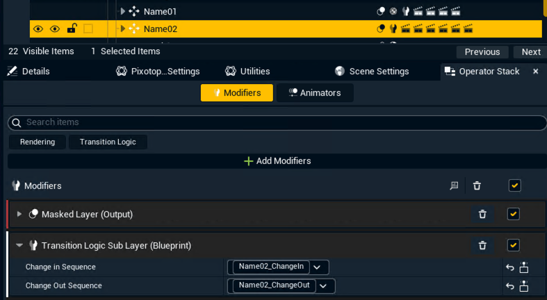The image size is (547, 300).
Task: Click the Change Out Sequence property label
Action: pyautogui.click(x=64, y=285)
